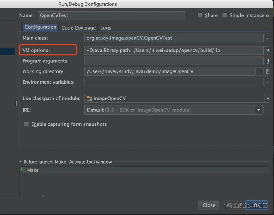
Task: Click the Working directory field
Action: (x=169, y=71)
